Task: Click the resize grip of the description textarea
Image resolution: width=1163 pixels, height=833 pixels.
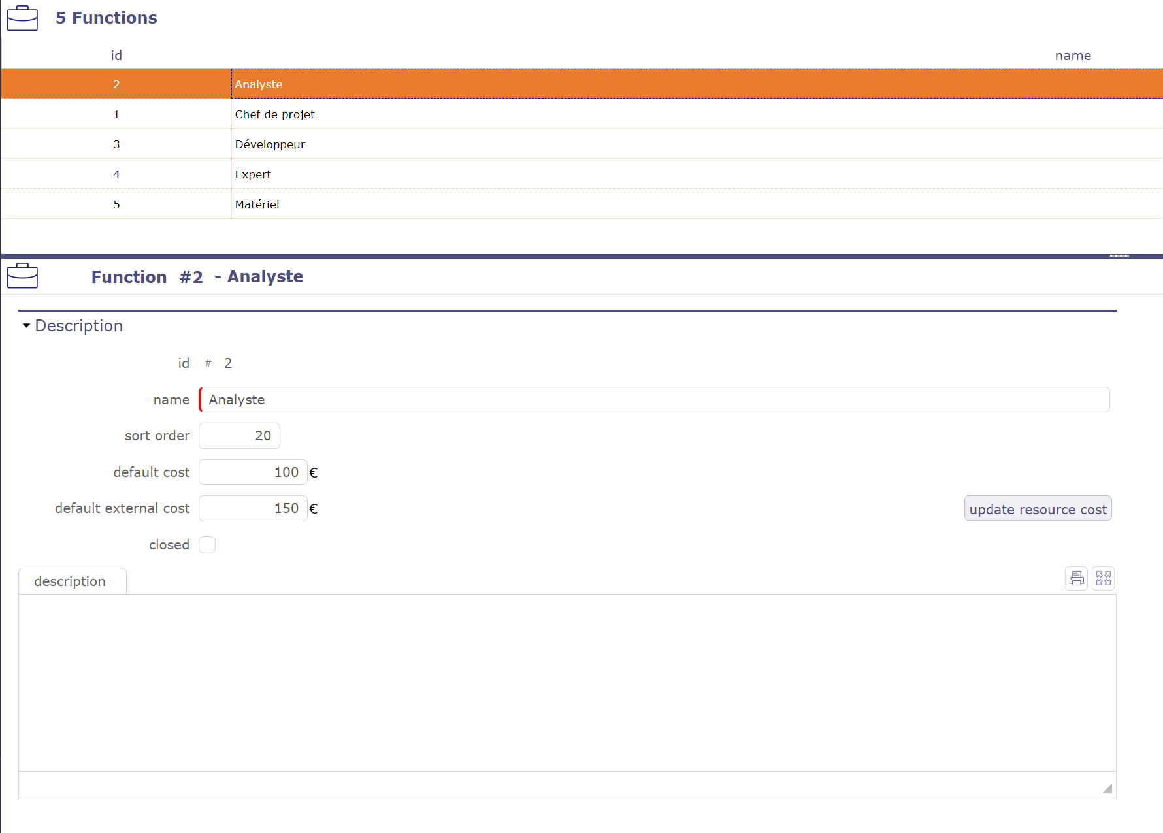Action: [1107, 789]
